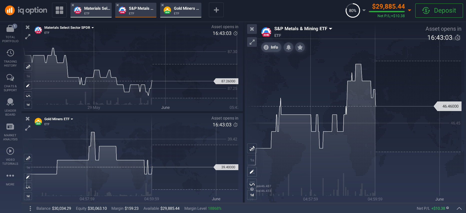Close the Gold Miners ETF chart
The width and height of the screenshot is (466, 213).
pyautogui.click(x=28, y=119)
